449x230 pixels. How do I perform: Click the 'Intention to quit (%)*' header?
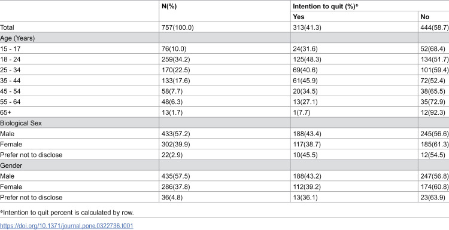[326, 7]
